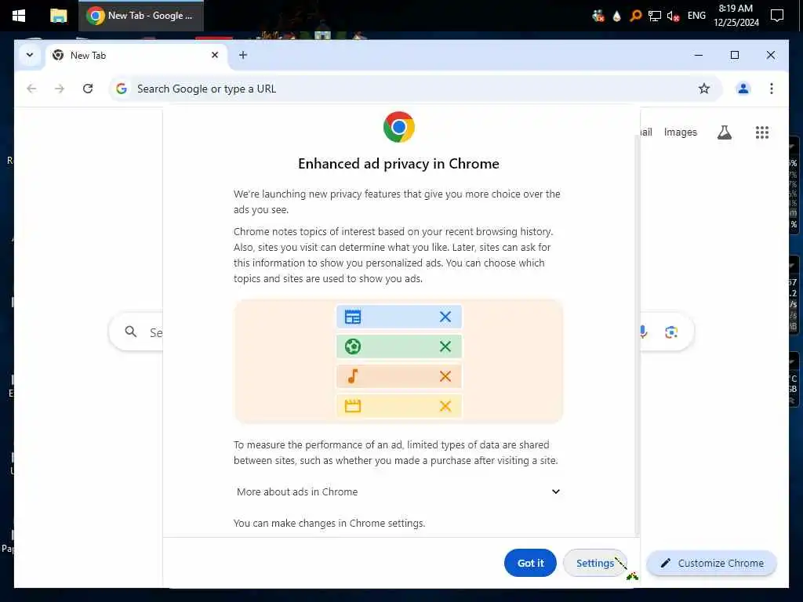Click the Google Lens search icon

point(671,332)
